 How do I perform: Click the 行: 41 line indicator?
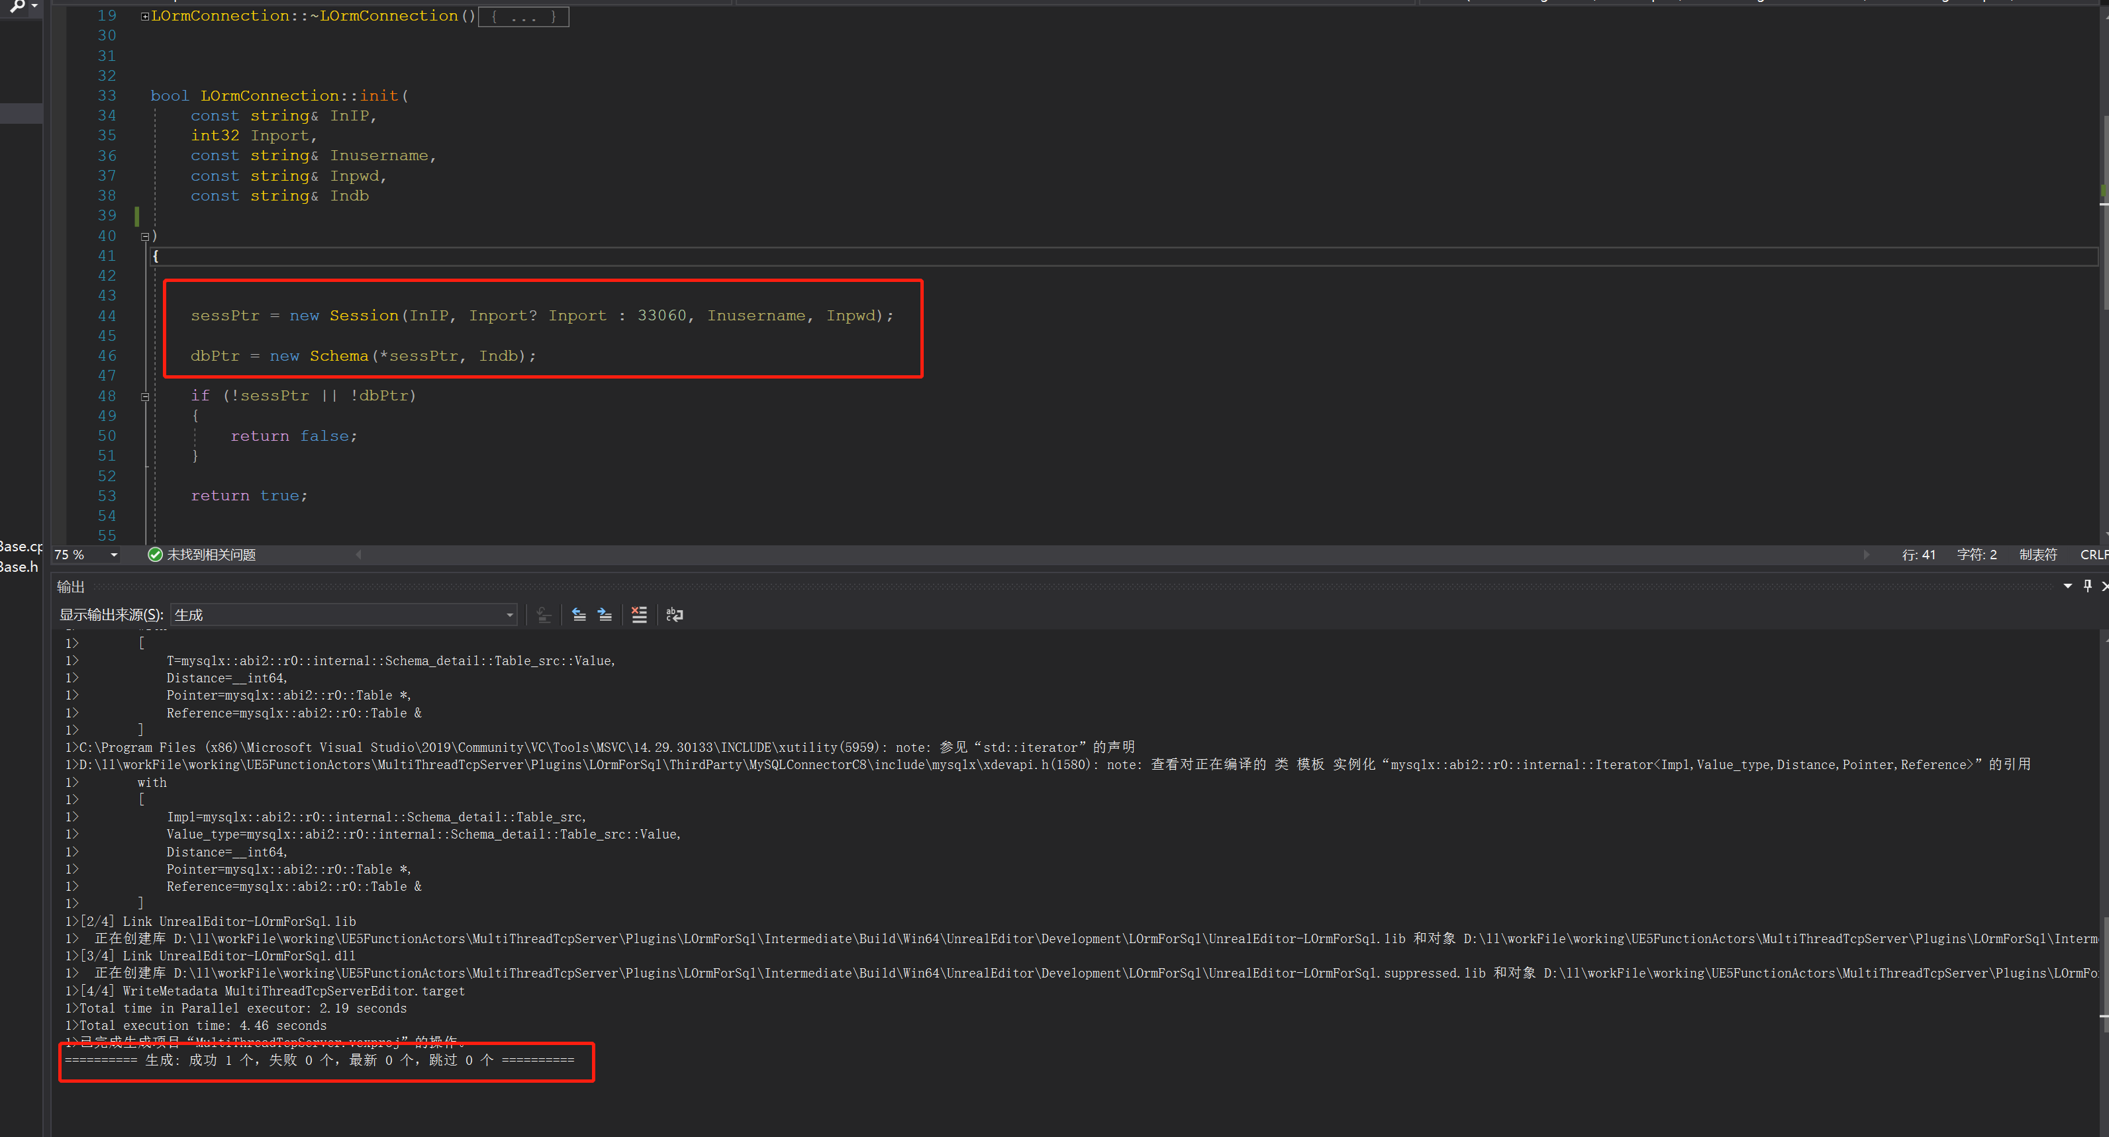point(1918,555)
